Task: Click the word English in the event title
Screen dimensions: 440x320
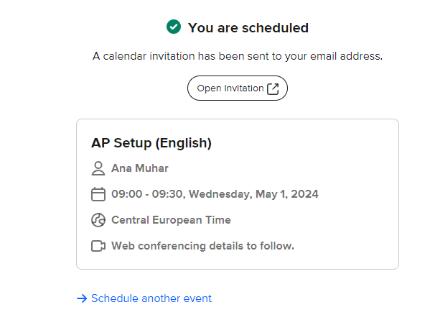Action: coord(184,143)
